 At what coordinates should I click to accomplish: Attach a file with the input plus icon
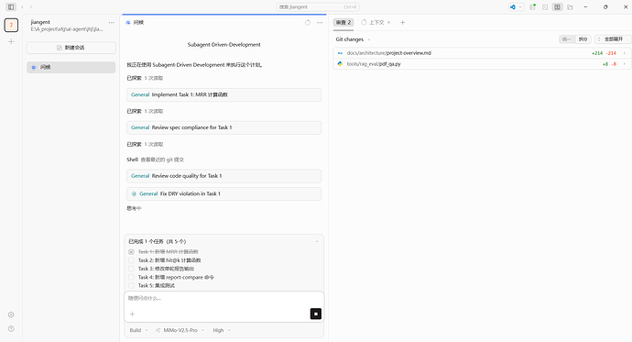(132, 314)
